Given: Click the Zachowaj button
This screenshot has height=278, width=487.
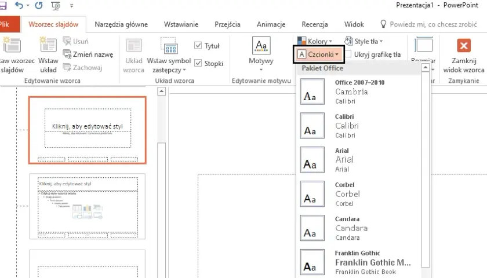Looking at the screenshot, I should pyautogui.click(x=82, y=67).
